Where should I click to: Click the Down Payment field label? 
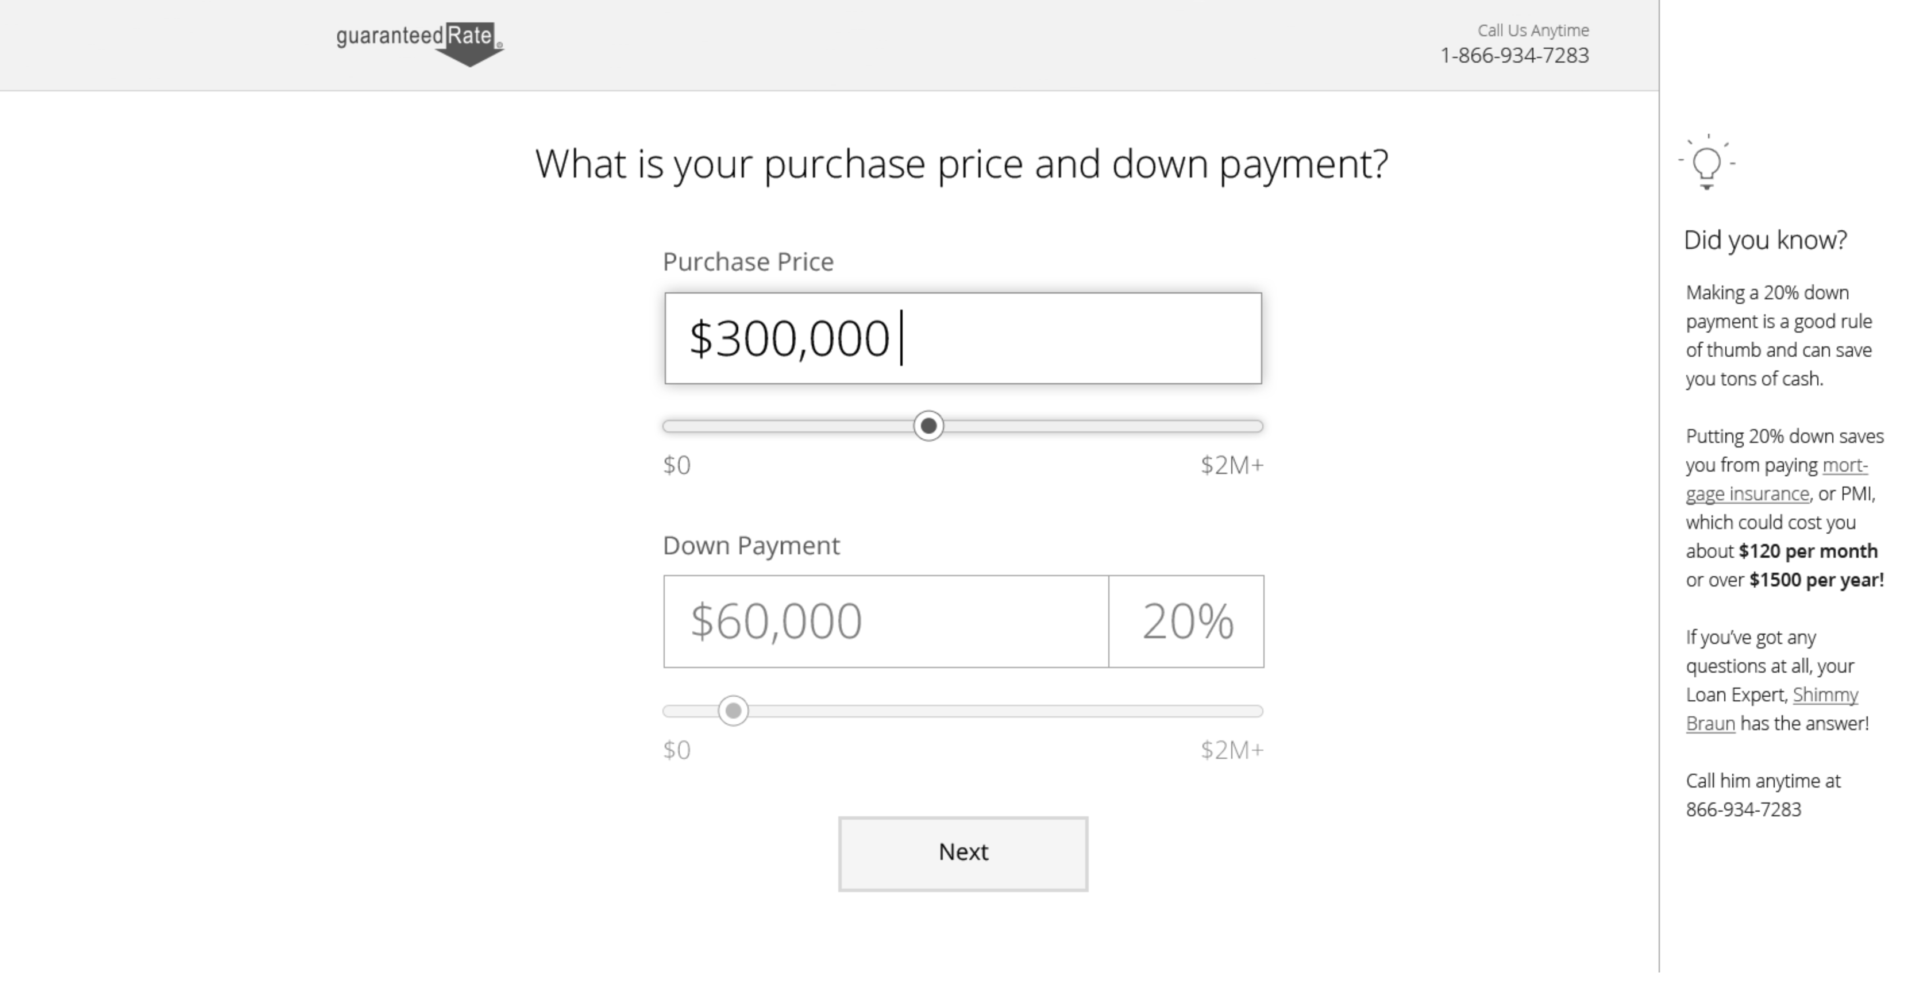[751, 546]
